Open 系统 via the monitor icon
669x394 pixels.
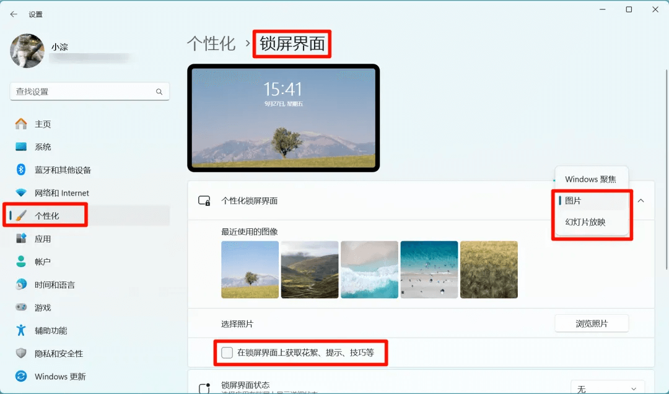click(21, 147)
